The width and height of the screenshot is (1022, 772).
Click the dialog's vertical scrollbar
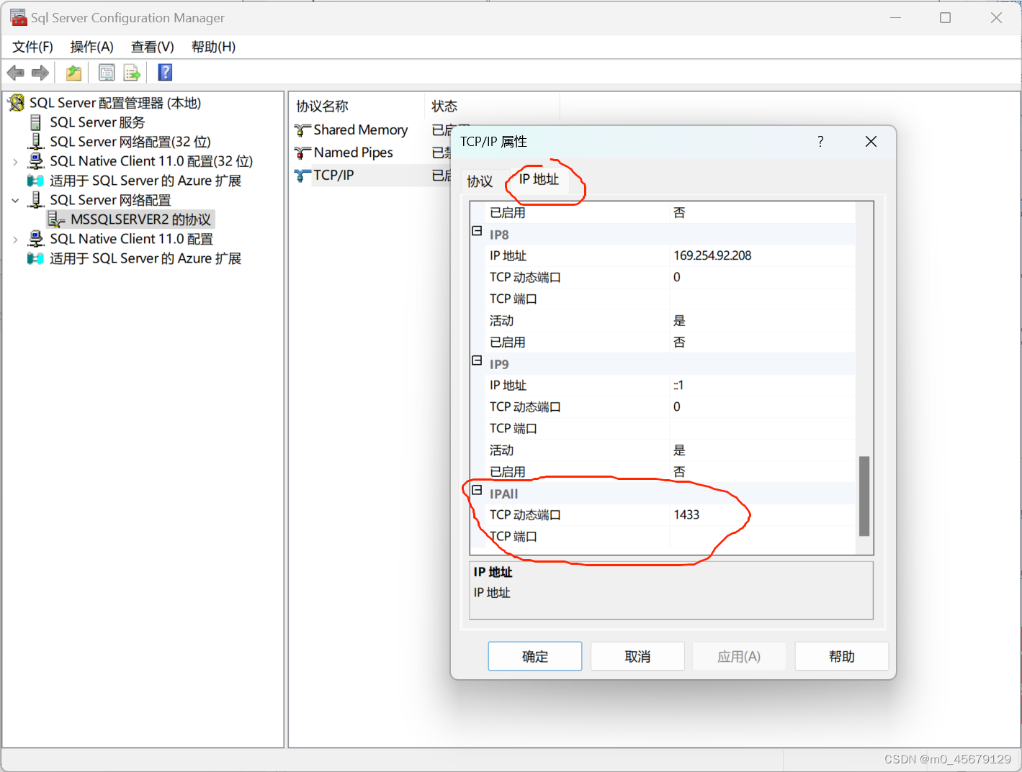click(863, 496)
